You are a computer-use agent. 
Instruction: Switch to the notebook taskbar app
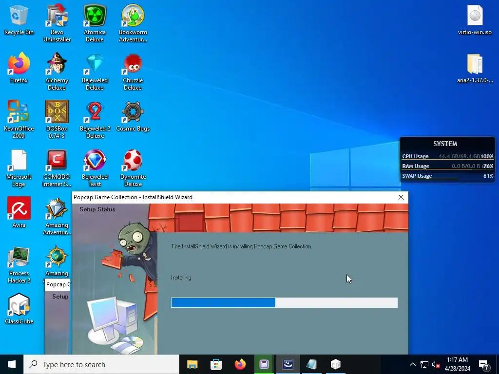[x=311, y=364]
